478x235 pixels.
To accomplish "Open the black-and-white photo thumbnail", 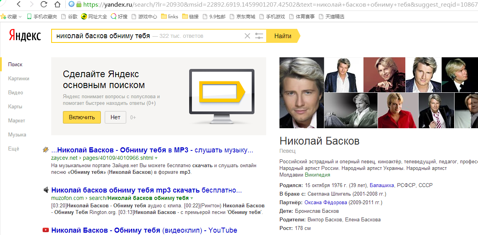I will click(x=351, y=111).
